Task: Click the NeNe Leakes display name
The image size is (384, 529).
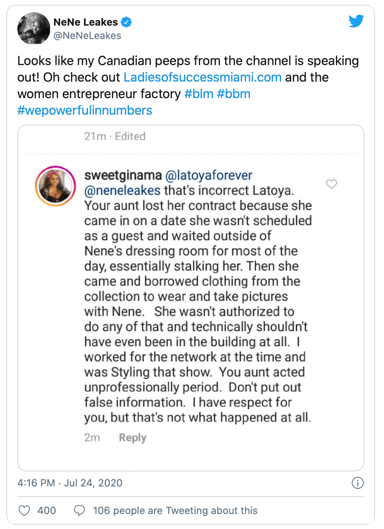Action: point(86,22)
